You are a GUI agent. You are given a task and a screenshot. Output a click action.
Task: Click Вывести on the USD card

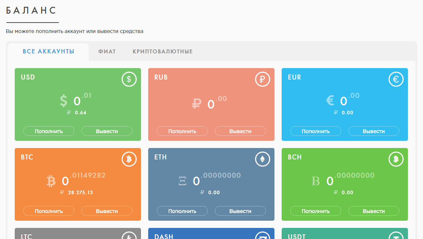[107, 131]
